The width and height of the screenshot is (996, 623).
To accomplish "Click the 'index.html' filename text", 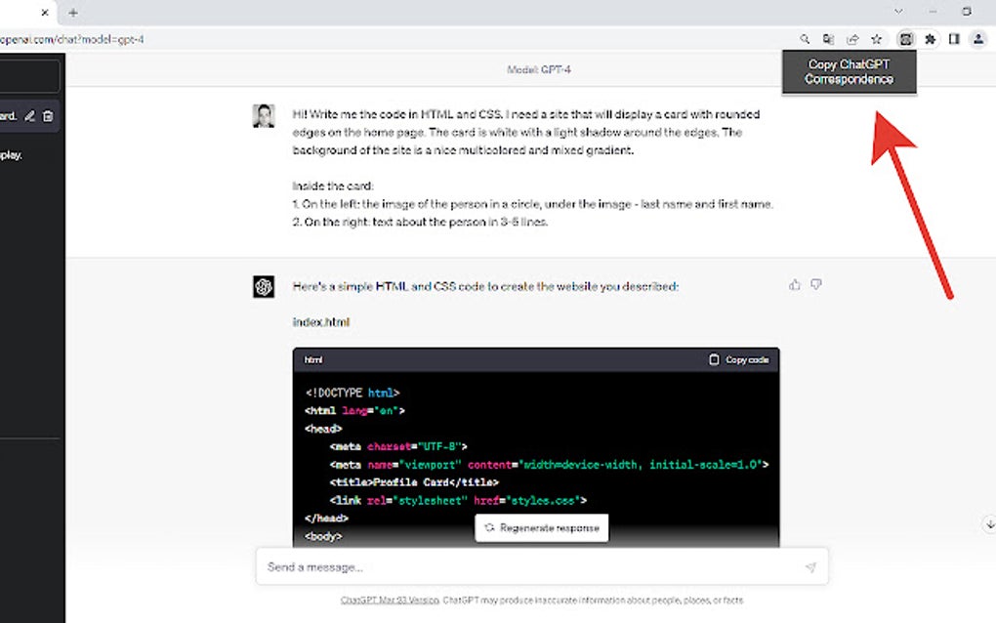I will 321,322.
